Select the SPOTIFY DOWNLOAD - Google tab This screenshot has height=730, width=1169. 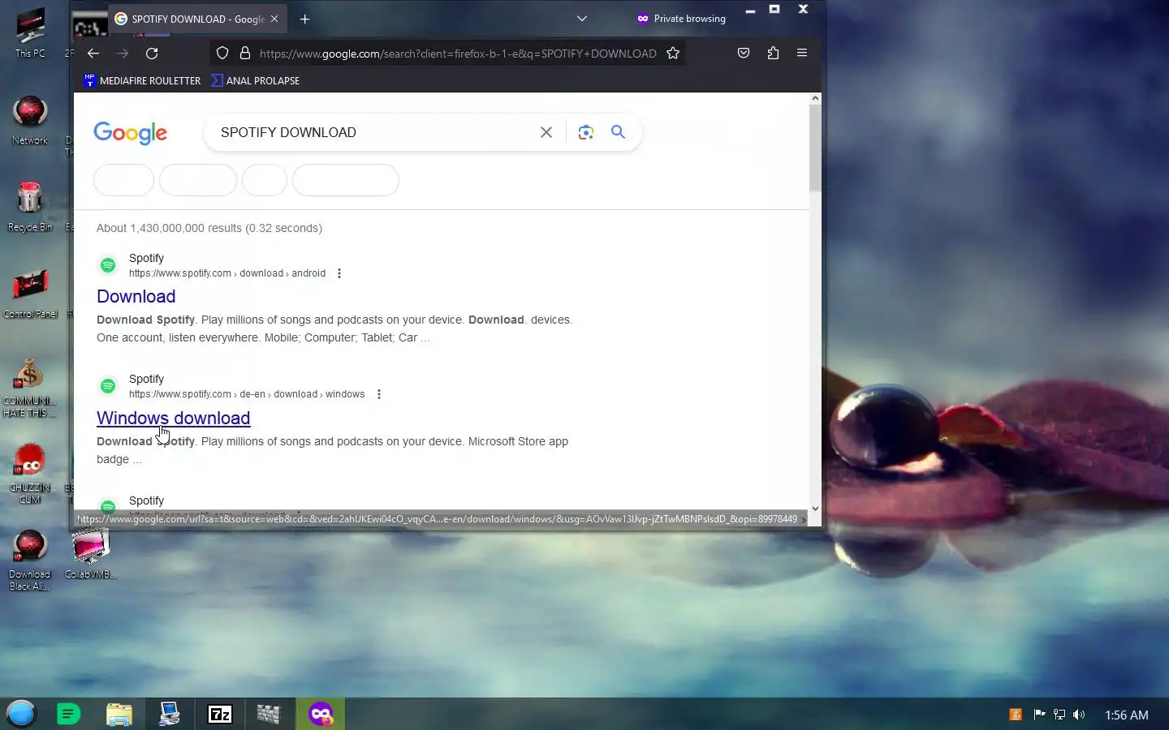point(199,19)
